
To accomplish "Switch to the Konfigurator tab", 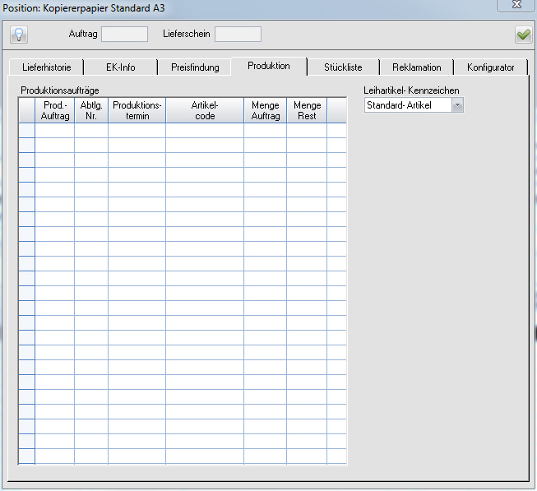I will pyautogui.click(x=490, y=67).
